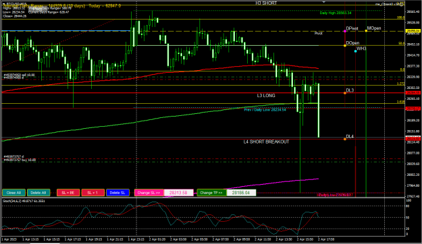Viewport: 422px width, 244px height.
Task: Select the take profit value field 28186.04
Action: click(241, 193)
